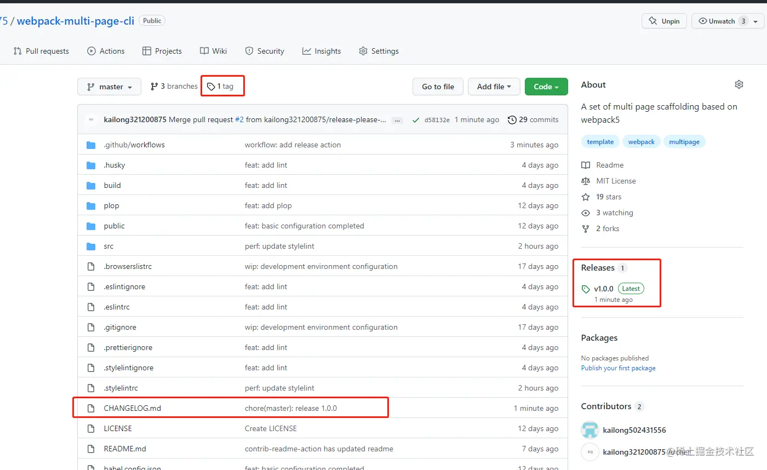Open the v1.0.0 release
Screen dimensions: 767x470
click(x=604, y=289)
